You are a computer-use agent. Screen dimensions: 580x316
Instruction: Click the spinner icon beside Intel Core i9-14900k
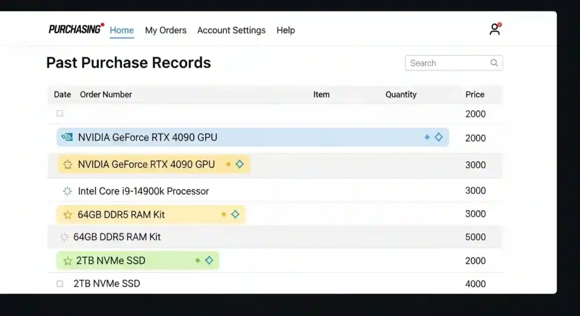click(67, 191)
